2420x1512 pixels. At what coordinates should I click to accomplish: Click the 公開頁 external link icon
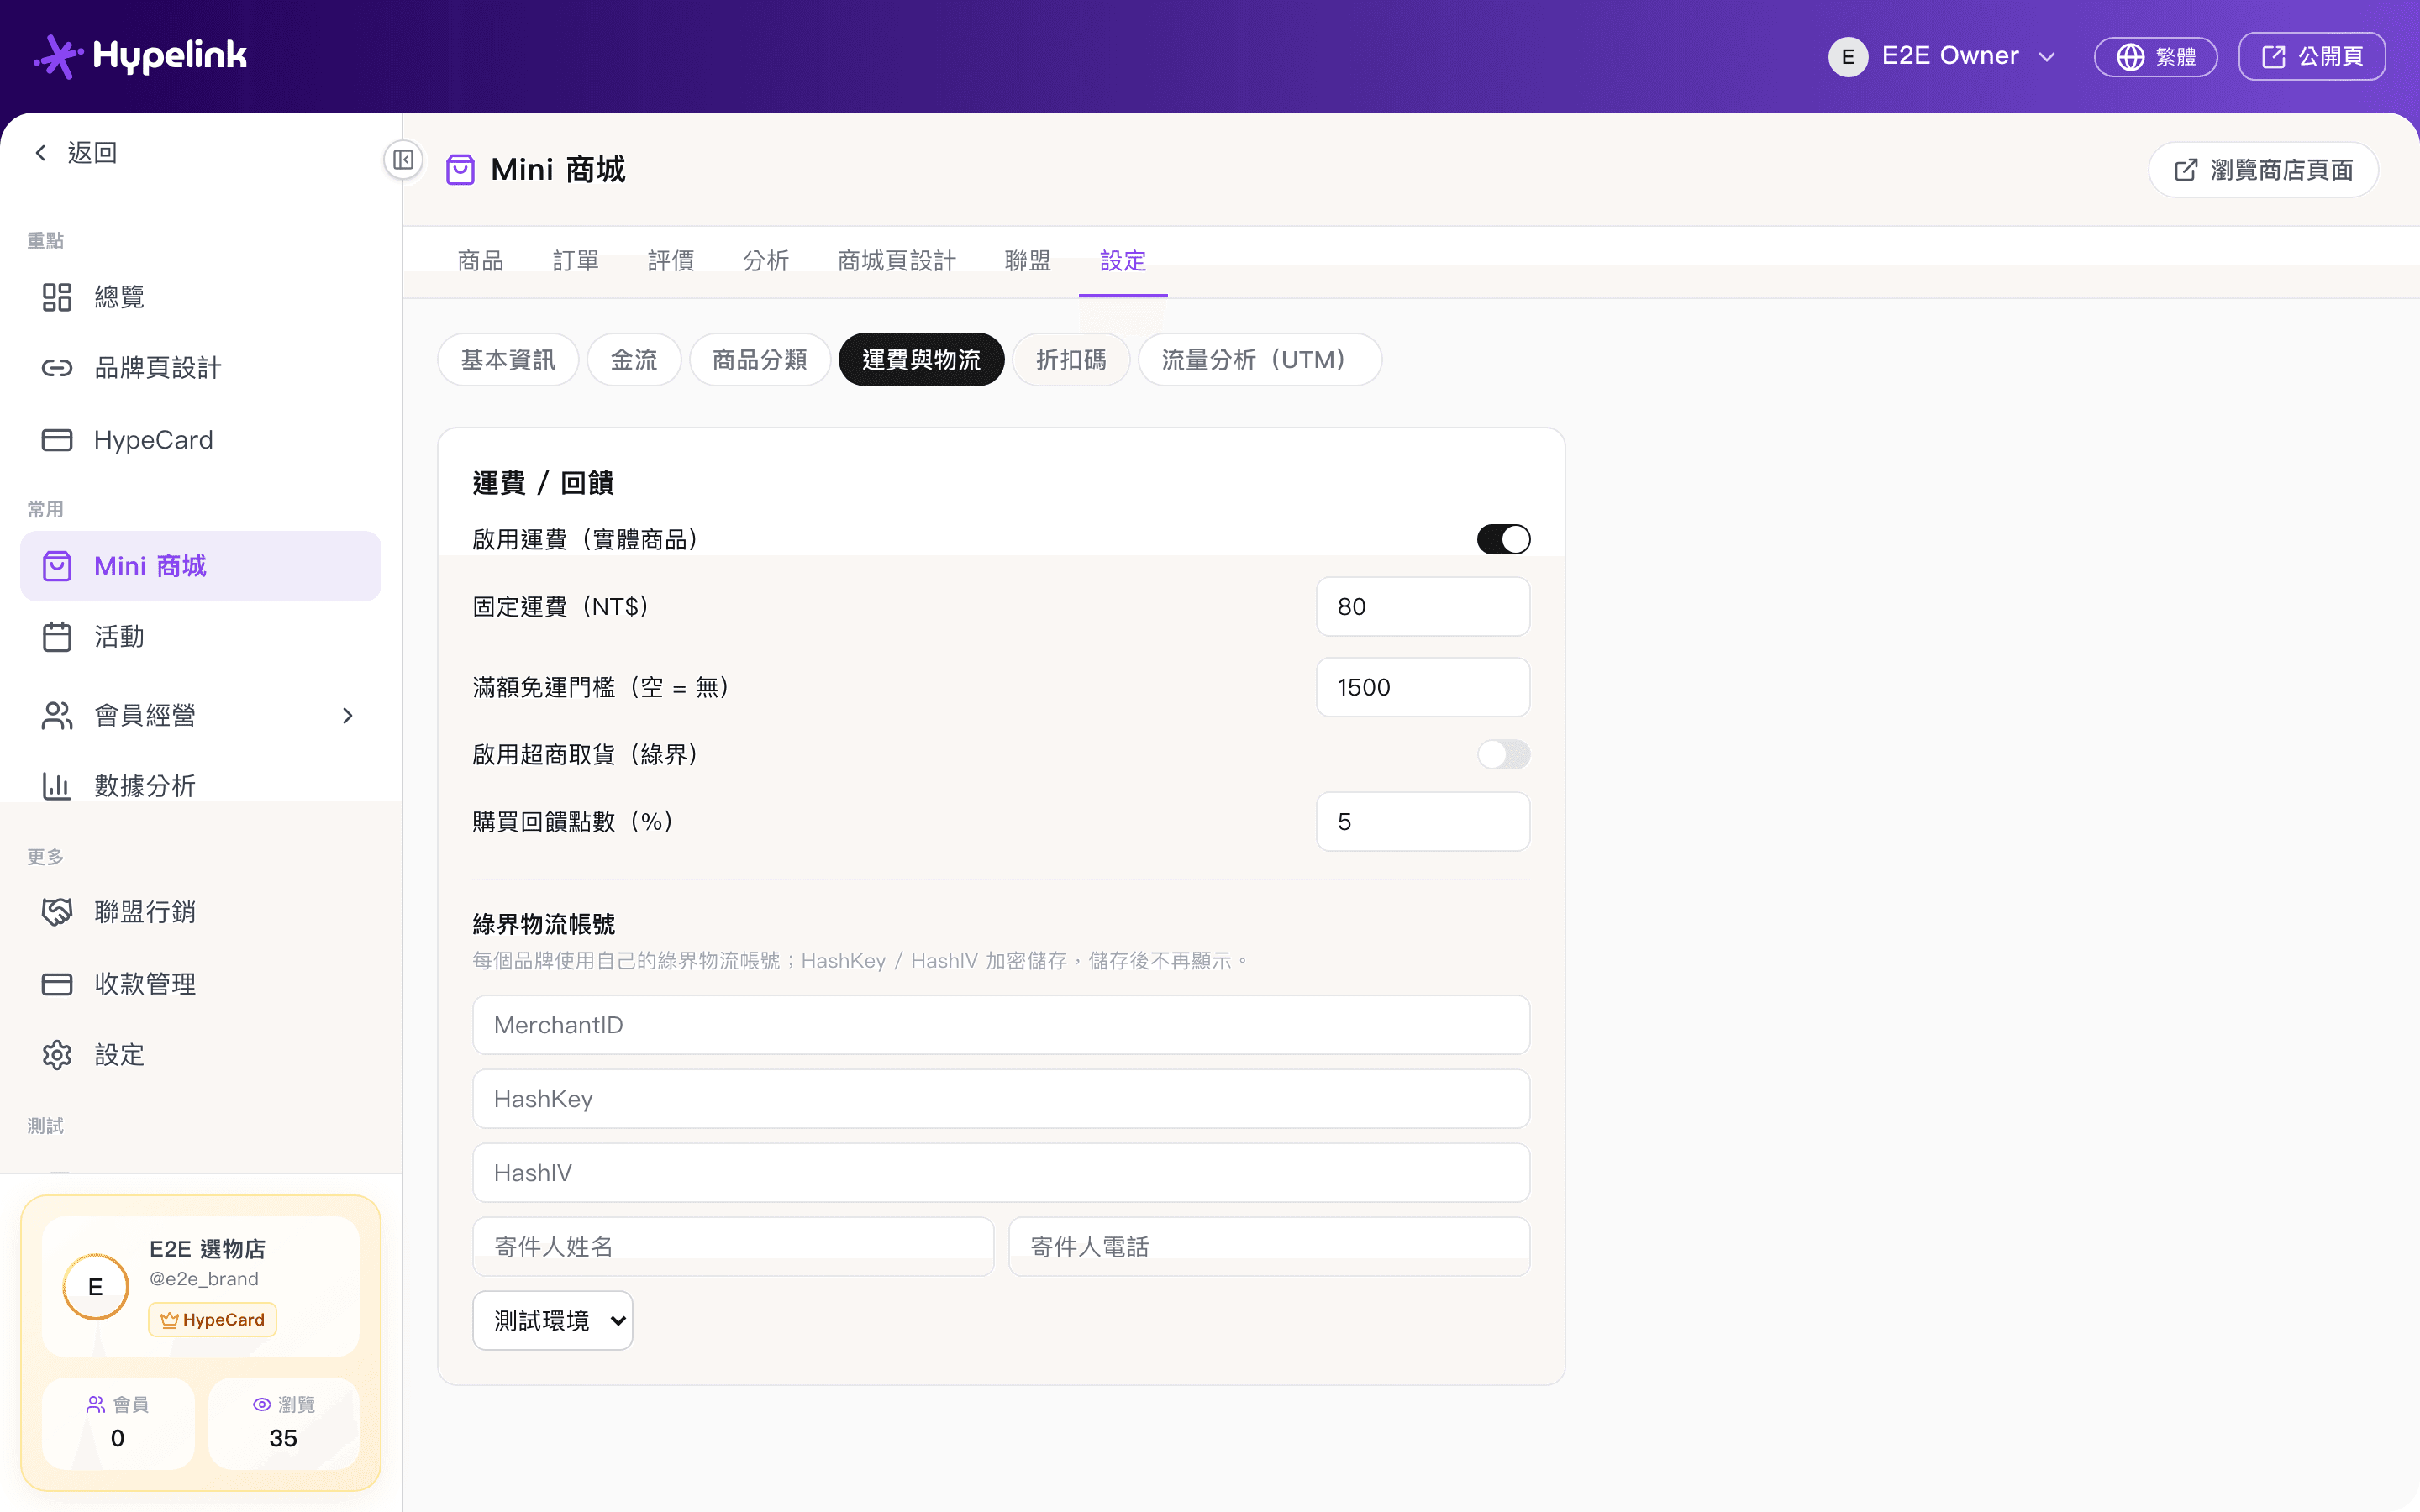click(x=2273, y=57)
